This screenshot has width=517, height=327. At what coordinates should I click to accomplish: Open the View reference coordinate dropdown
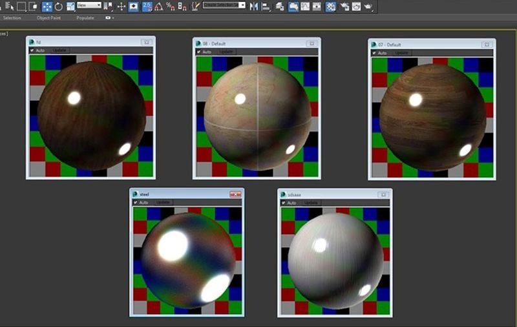pos(89,5)
